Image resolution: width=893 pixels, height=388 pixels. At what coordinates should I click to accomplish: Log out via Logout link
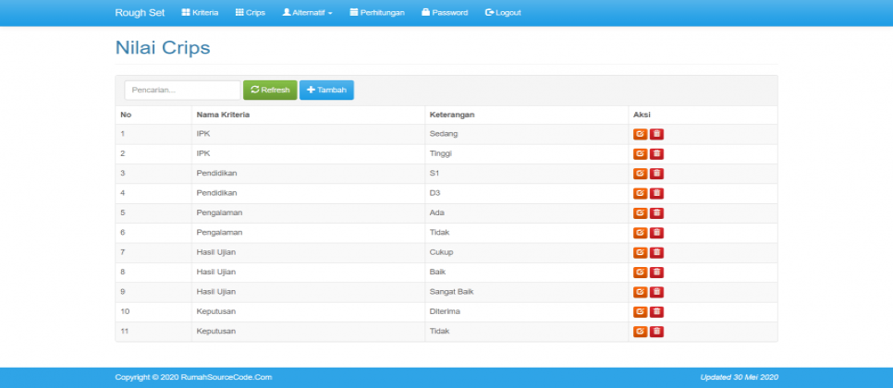point(503,13)
